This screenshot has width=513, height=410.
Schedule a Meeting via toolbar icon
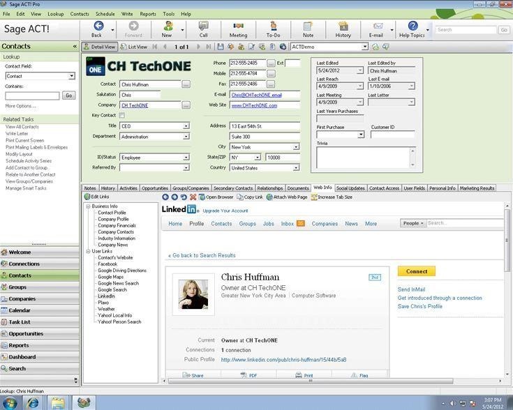(x=238, y=26)
